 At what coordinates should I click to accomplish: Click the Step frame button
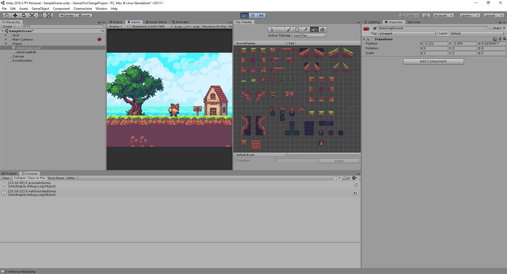pos(261,16)
